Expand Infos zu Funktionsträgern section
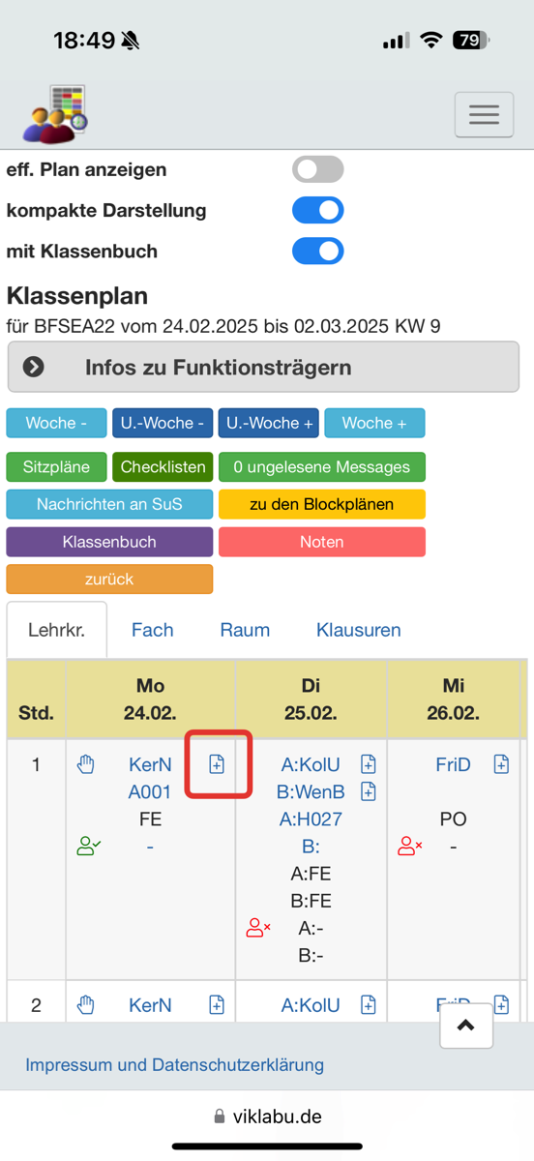 pyautogui.click(x=263, y=367)
